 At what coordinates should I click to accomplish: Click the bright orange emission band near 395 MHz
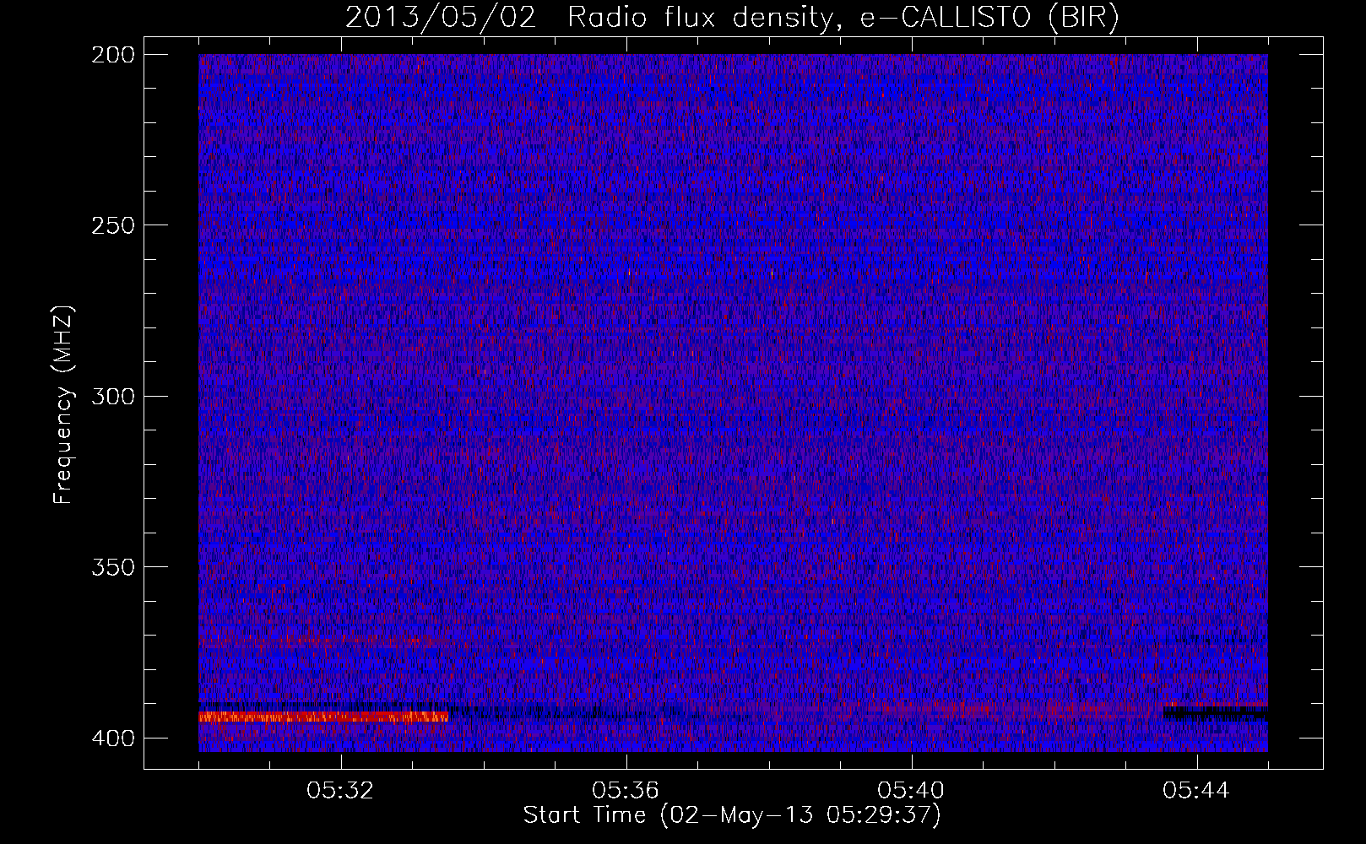point(323,717)
